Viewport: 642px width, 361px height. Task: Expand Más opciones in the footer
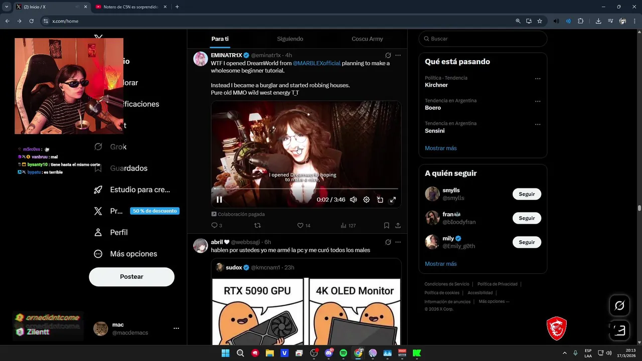pos(494,302)
